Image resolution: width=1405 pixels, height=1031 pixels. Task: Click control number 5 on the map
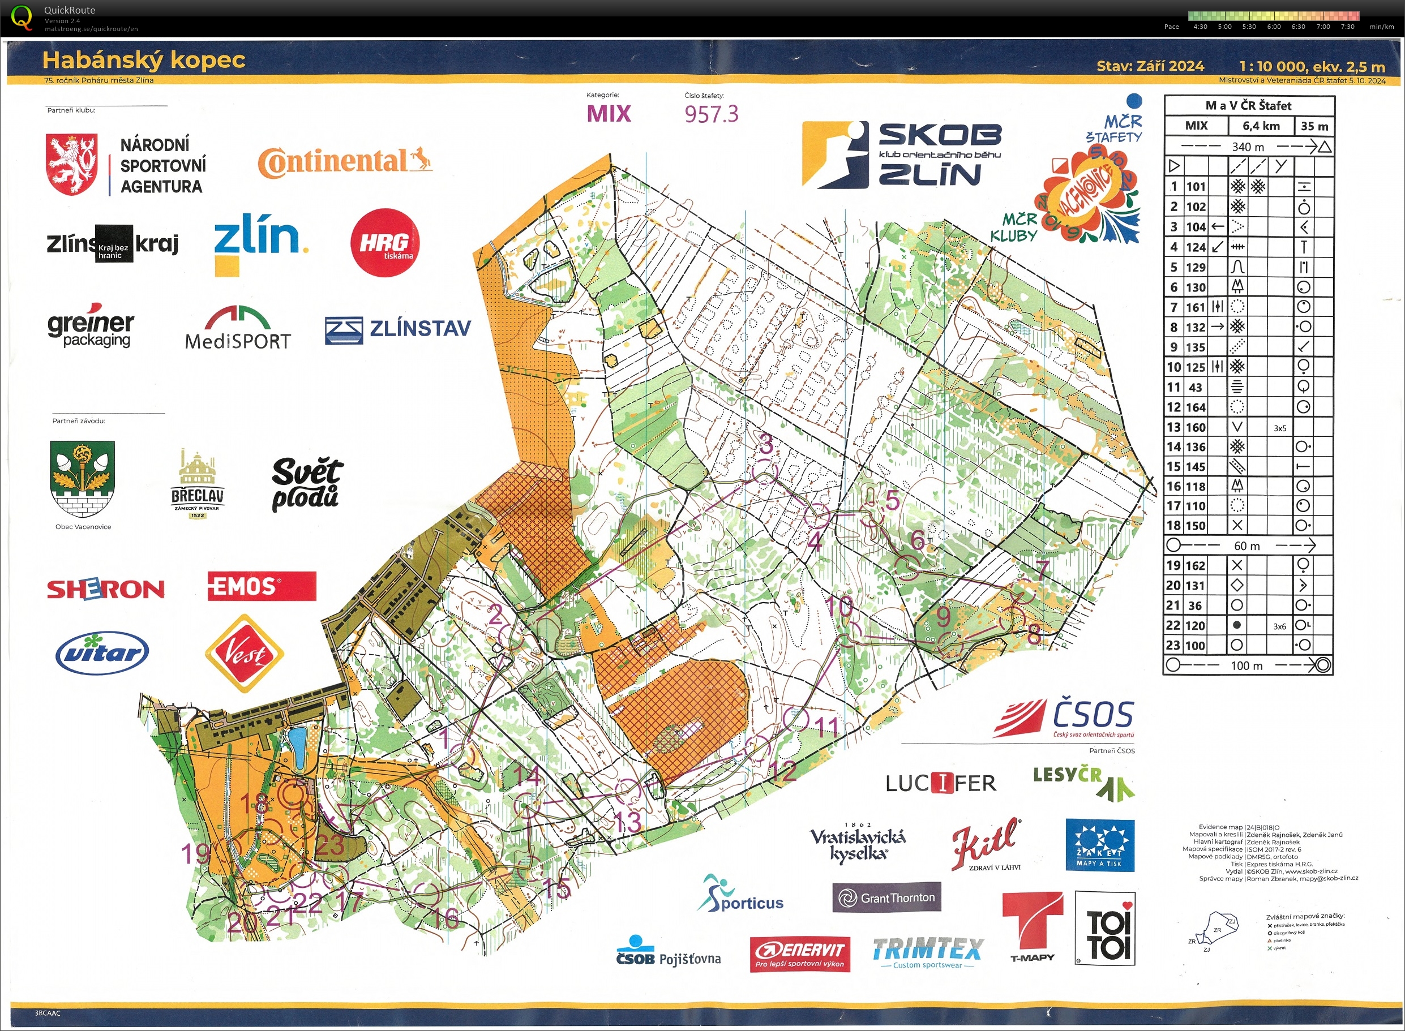(893, 501)
